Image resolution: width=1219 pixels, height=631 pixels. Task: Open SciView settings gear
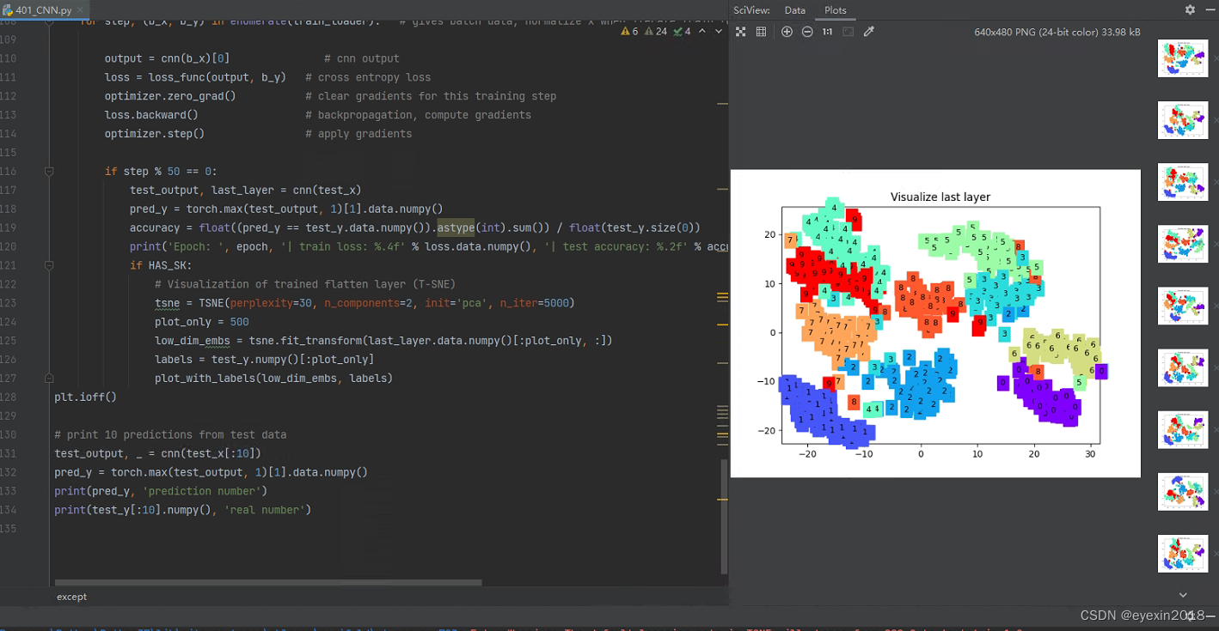point(1190,9)
